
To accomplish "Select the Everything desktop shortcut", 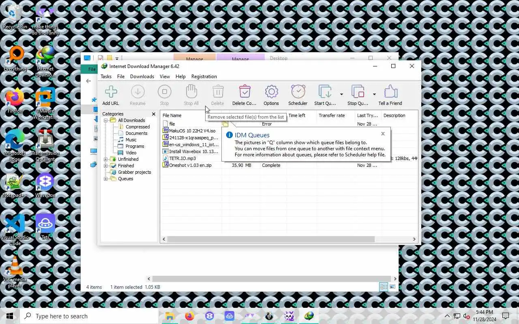I will (x=15, y=59).
